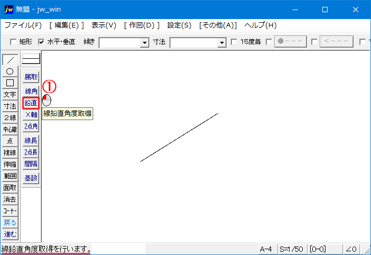Click the 鉛直 perpendicular angle button
Screen dimensions: 371x255
point(31,103)
